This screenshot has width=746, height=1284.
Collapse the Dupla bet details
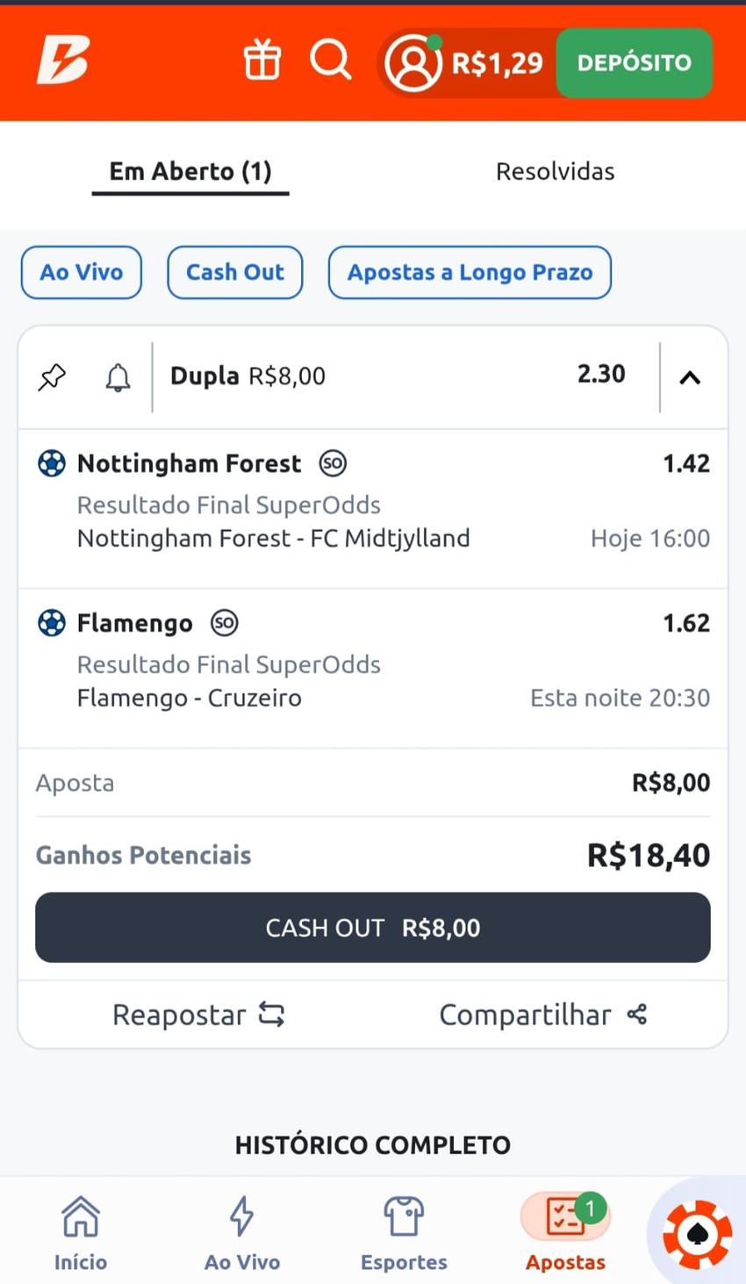[690, 377]
